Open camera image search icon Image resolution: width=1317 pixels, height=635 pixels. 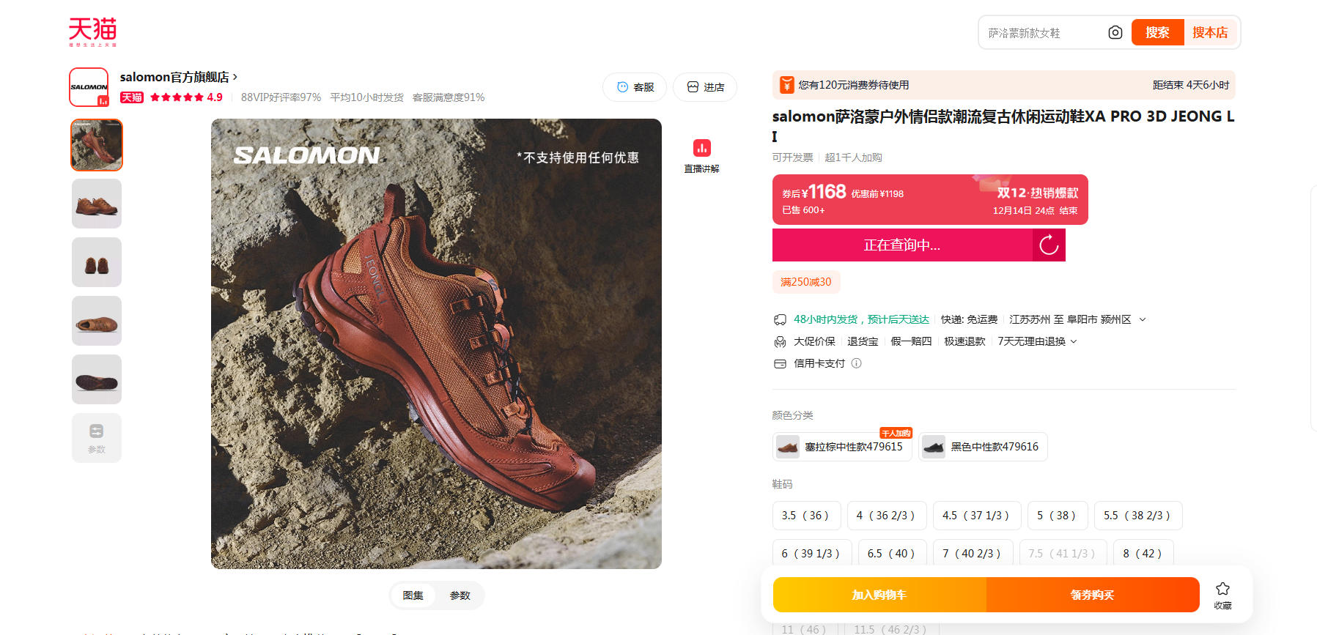[1115, 32]
